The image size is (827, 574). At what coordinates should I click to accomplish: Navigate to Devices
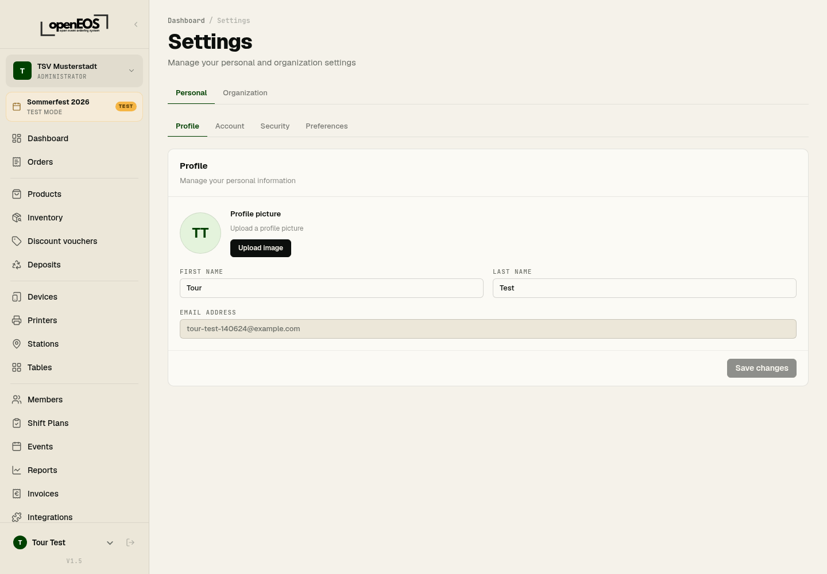click(42, 297)
